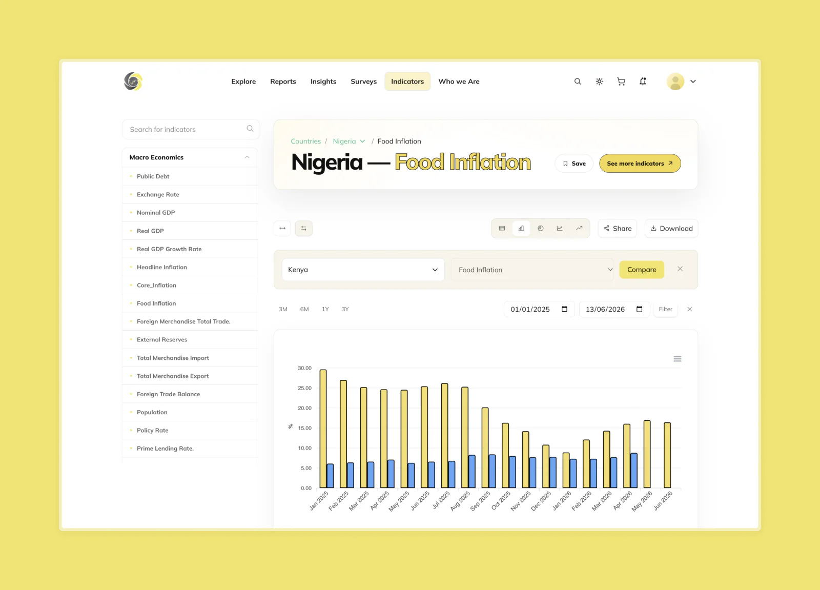Open calendar picker for end date 13/06/2026
This screenshot has height=590, width=820.
640,309
